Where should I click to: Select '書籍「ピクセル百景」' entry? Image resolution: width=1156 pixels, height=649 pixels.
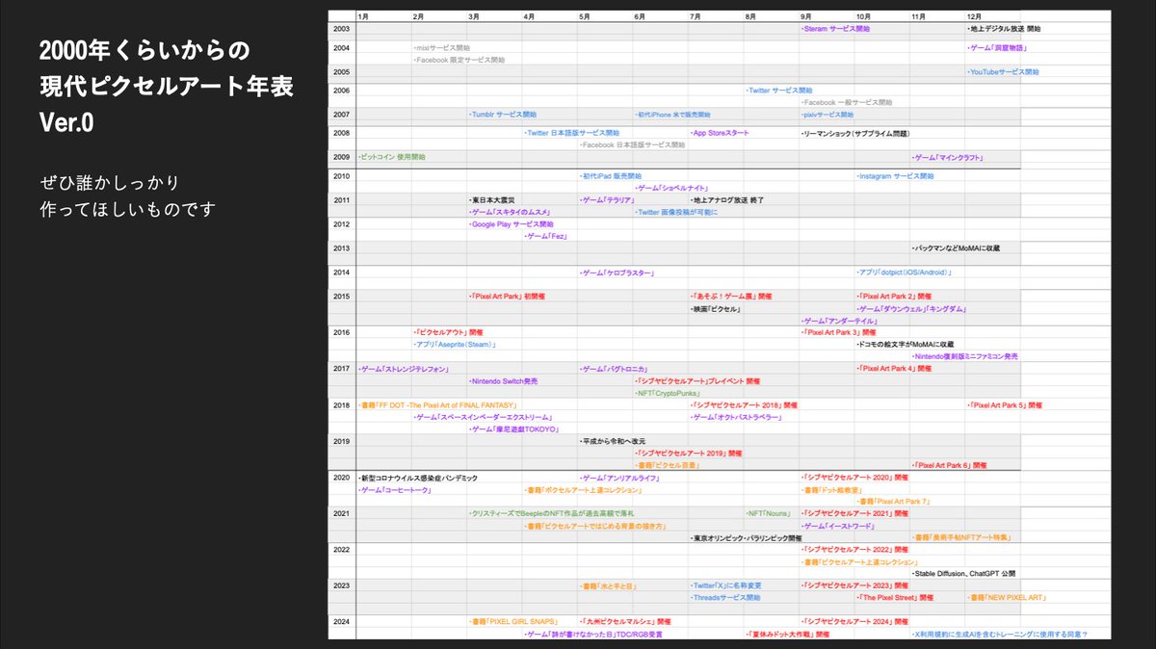coord(667,465)
